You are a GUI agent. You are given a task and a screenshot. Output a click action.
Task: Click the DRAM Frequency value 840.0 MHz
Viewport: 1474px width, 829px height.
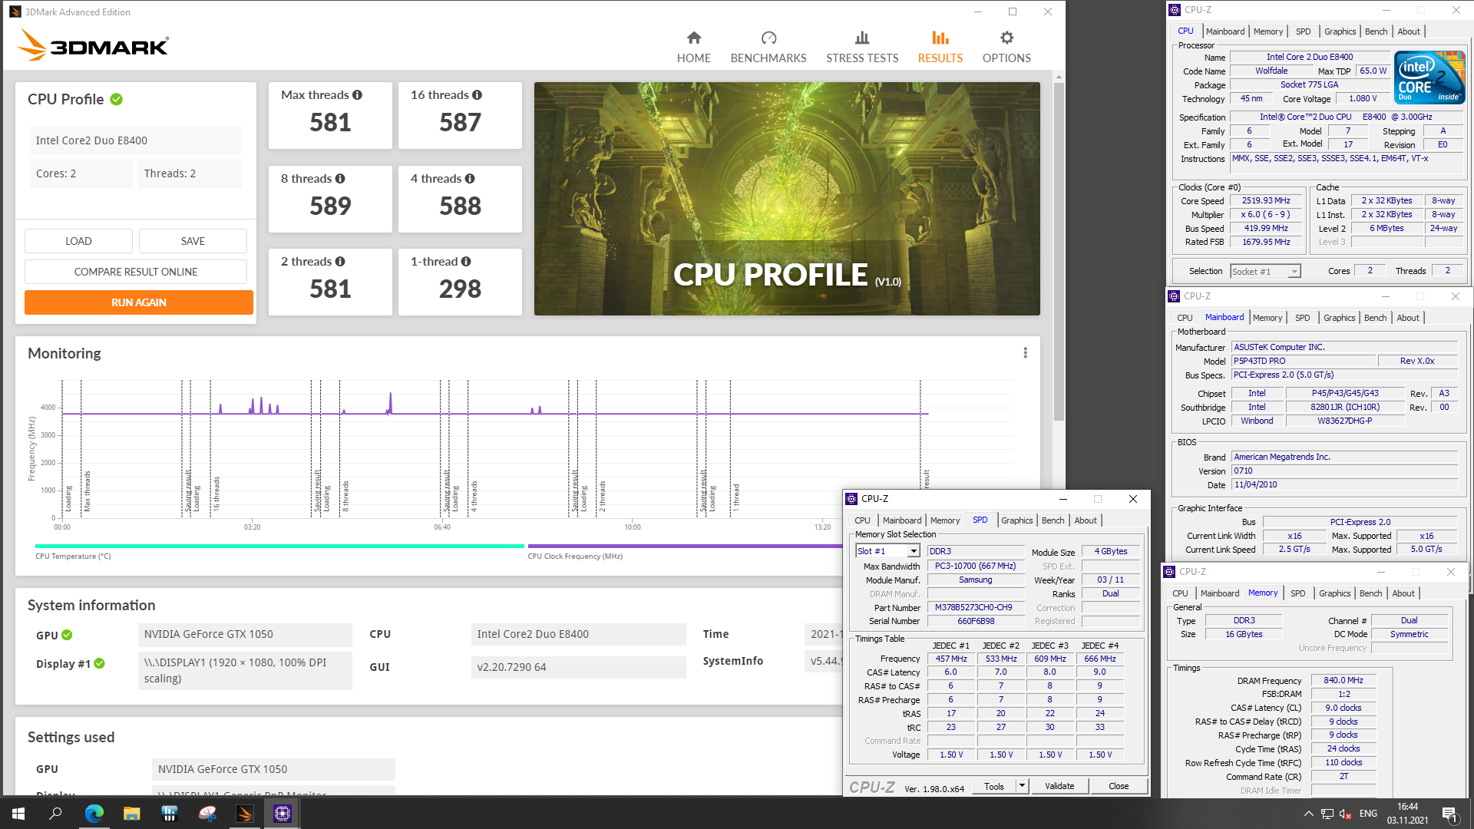(x=1343, y=681)
